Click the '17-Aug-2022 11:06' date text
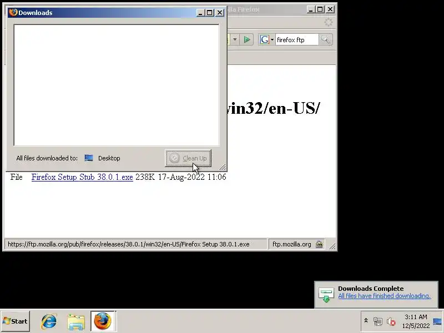Viewport: 444px width, 333px height. click(192, 177)
